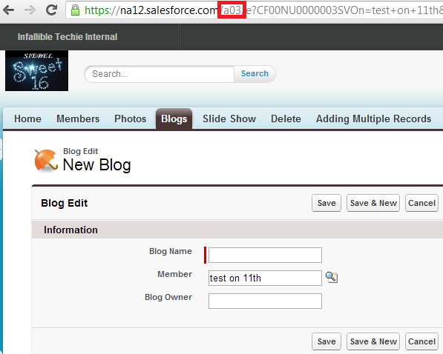This screenshot has height=354, width=443.
Task: Click the Blog Owner field label
Action: point(168,297)
